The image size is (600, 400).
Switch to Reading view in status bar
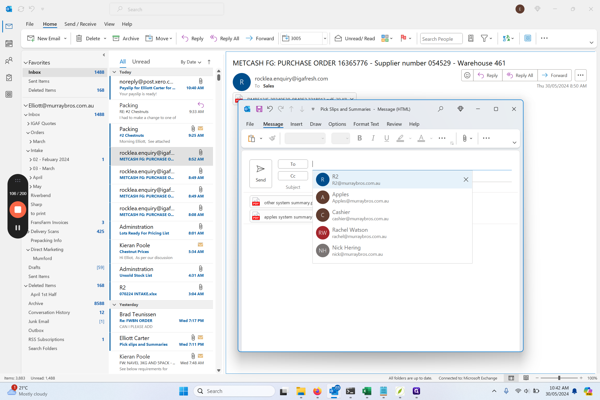point(526,378)
